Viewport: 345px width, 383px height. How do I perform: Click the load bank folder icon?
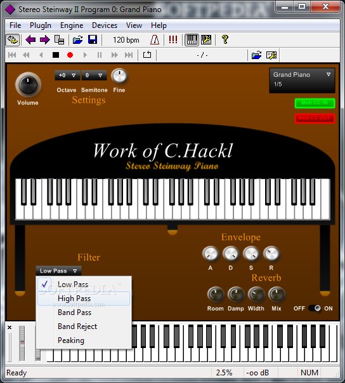point(78,39)
